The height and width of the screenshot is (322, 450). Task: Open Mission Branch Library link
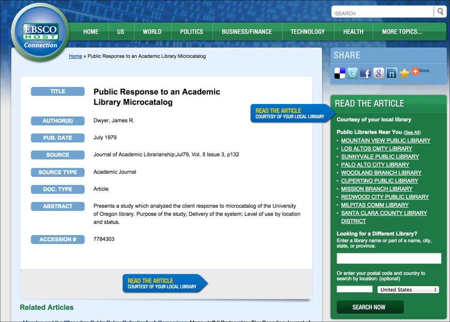[377, 189]
